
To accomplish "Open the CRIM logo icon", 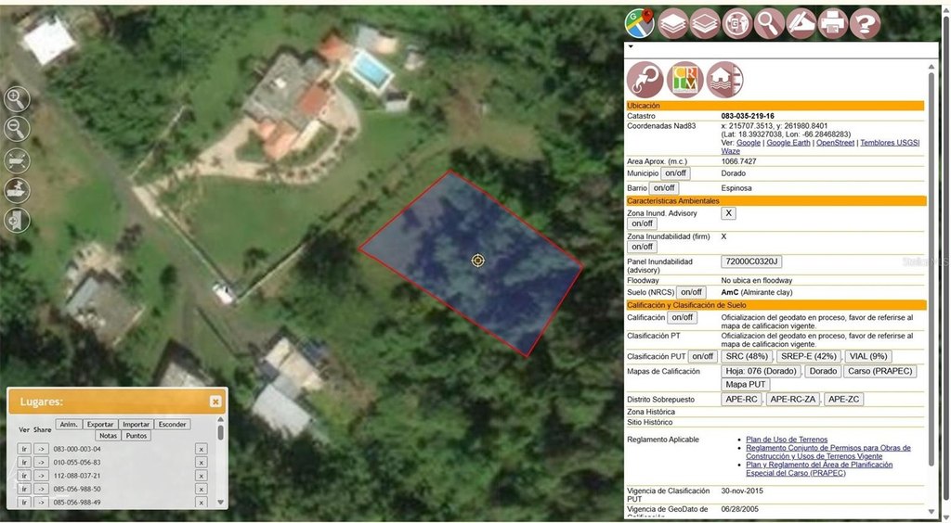I will (684, 80).
